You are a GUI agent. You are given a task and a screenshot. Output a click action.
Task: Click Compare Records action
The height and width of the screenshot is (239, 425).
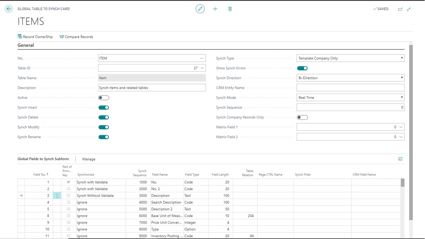[x=76, y=37]
